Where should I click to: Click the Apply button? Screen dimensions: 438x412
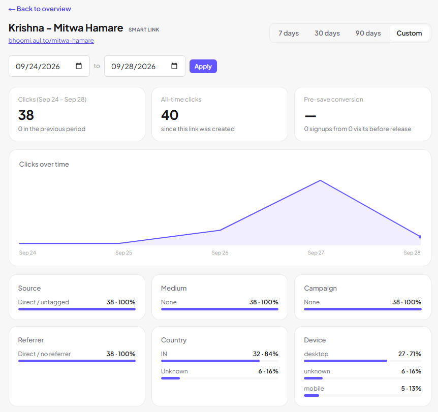(x=203, y=66)
